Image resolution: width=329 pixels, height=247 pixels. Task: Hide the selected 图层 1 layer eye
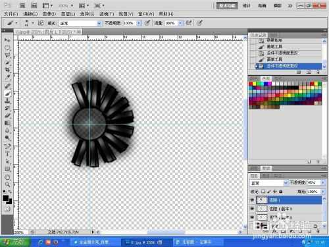click(x=252, y=200)
